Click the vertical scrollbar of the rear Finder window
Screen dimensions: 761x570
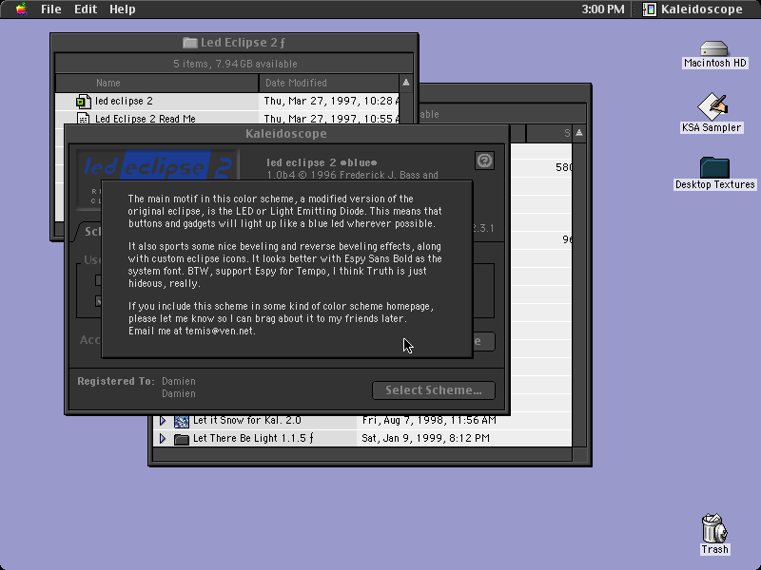(579, 294)
